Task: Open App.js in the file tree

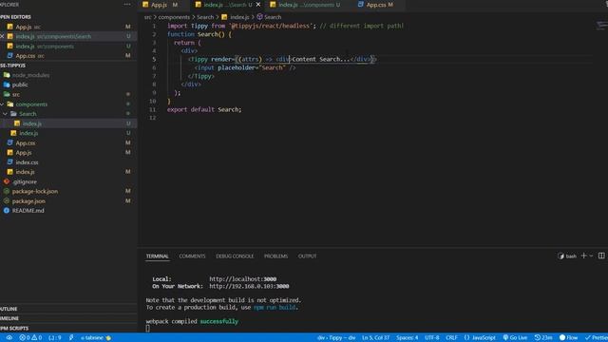Action: point(23,152)
